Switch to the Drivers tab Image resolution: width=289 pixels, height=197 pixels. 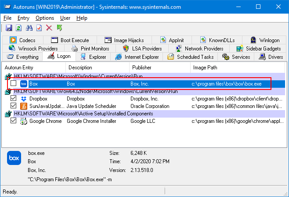[x=271, y=57]
